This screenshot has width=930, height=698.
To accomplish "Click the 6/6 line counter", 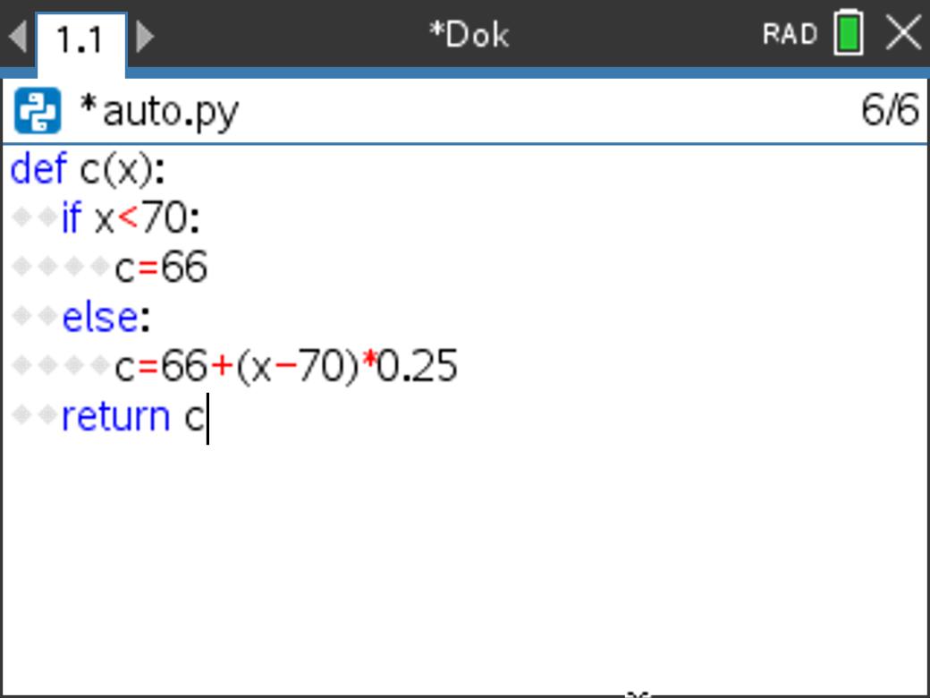I will coord(889,110).
